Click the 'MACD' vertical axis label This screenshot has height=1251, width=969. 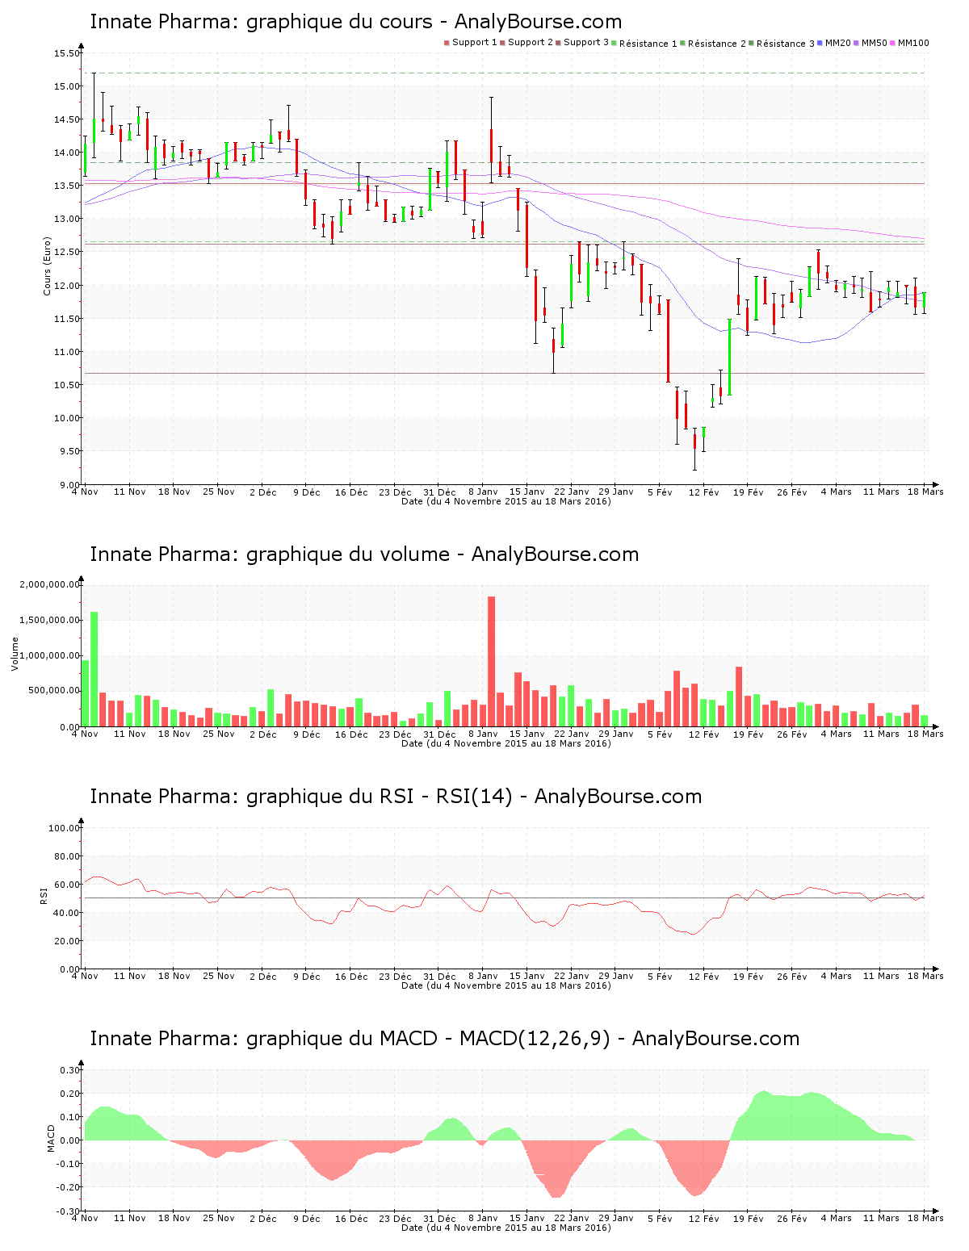coord(52,1138)
